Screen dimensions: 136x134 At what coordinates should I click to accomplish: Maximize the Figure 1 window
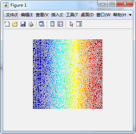tap(112, 4)
